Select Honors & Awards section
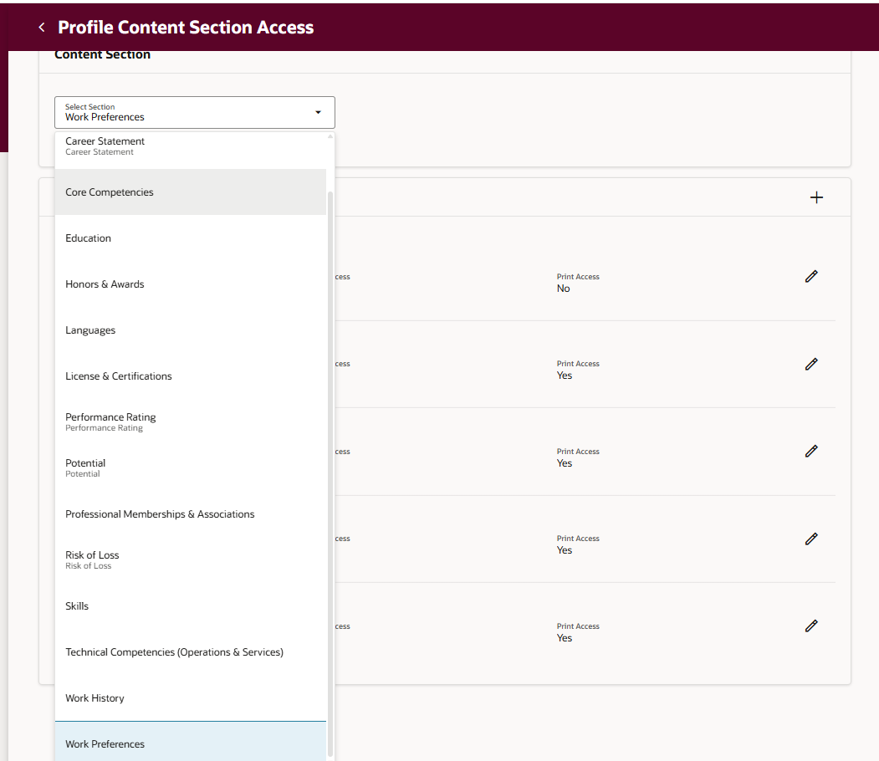The image size is (879, 761). coord(105,284)
